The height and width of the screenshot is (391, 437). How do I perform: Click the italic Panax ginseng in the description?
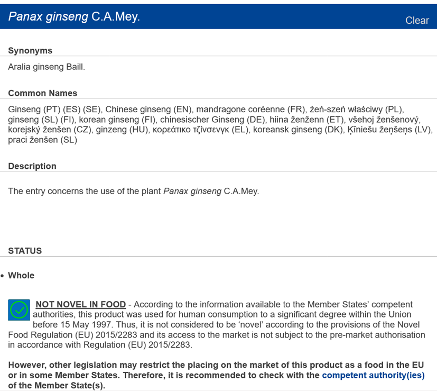[192, 191]
